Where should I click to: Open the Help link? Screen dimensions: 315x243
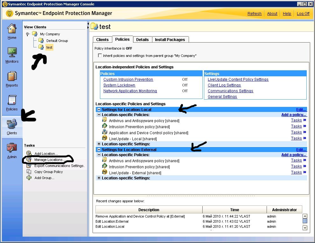point(287,13)
